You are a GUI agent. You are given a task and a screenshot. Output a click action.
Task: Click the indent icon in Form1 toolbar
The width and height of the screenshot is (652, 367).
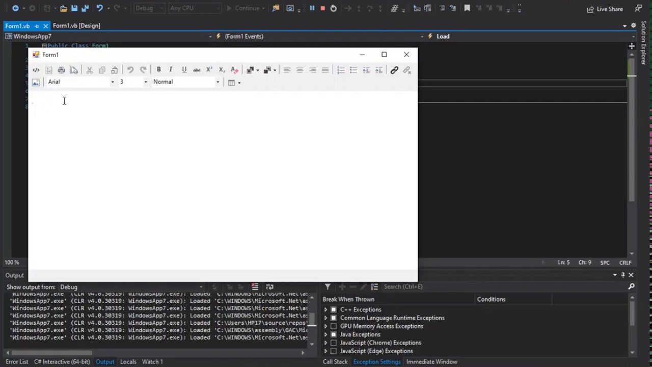[378, 70]
